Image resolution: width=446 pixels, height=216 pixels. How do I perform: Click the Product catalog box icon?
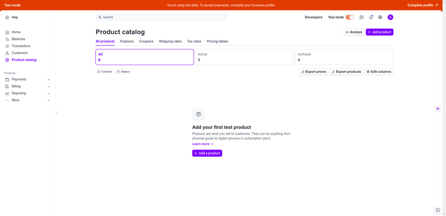pyautogui.click(x=8, y=60)
